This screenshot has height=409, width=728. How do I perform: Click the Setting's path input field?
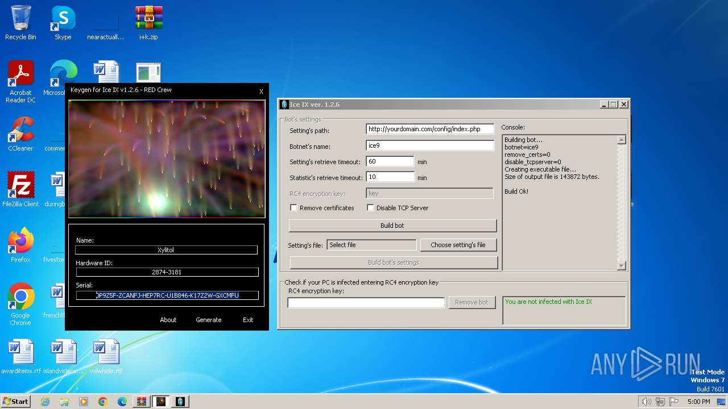point(430,130)
